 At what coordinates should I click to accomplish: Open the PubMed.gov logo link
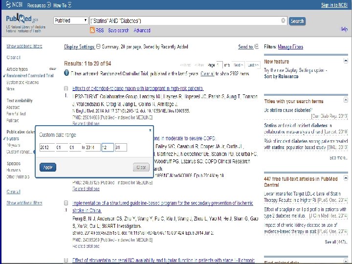tap(22, 19)
